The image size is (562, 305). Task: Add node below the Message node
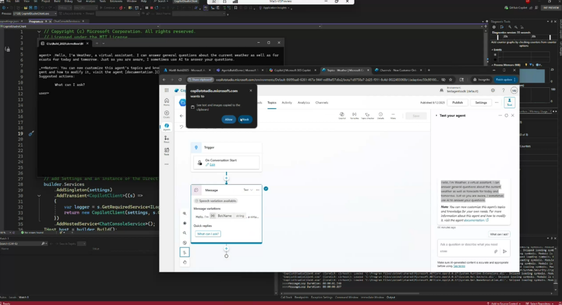coord(226,248)
